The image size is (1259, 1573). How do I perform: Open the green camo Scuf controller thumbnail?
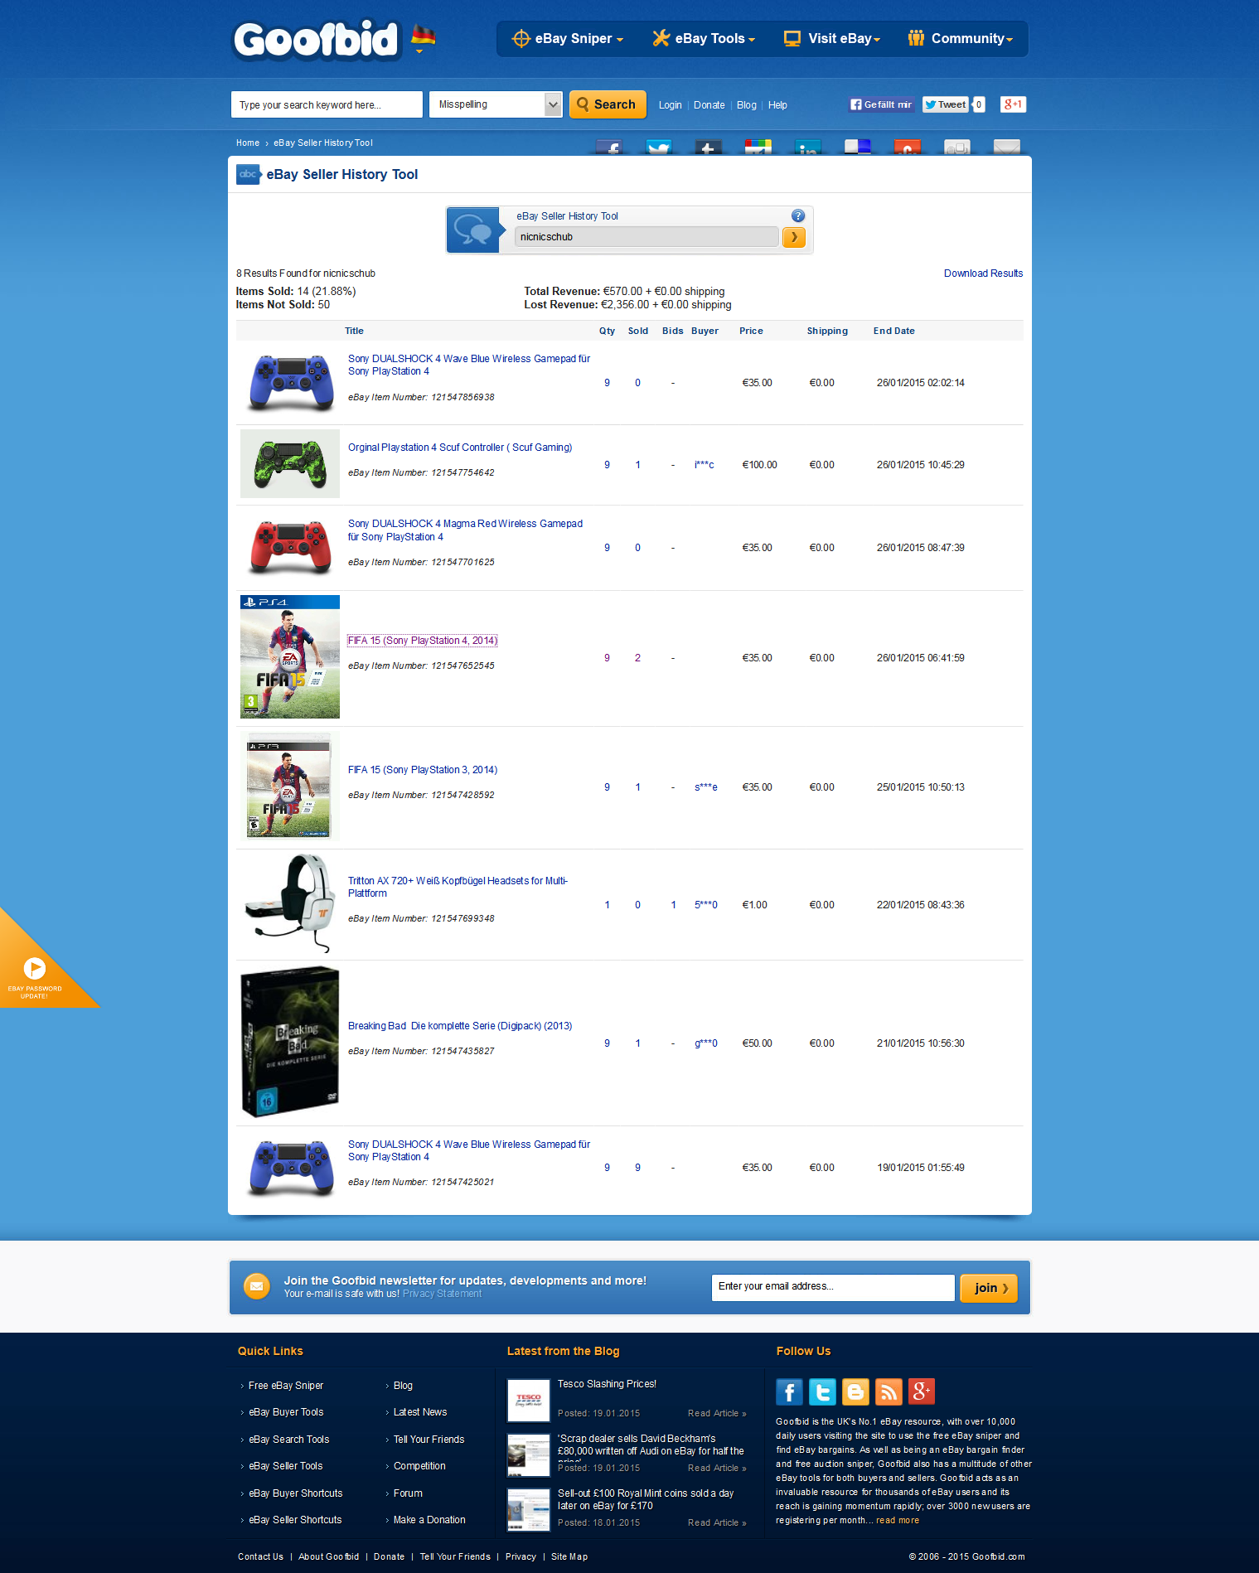290,464
